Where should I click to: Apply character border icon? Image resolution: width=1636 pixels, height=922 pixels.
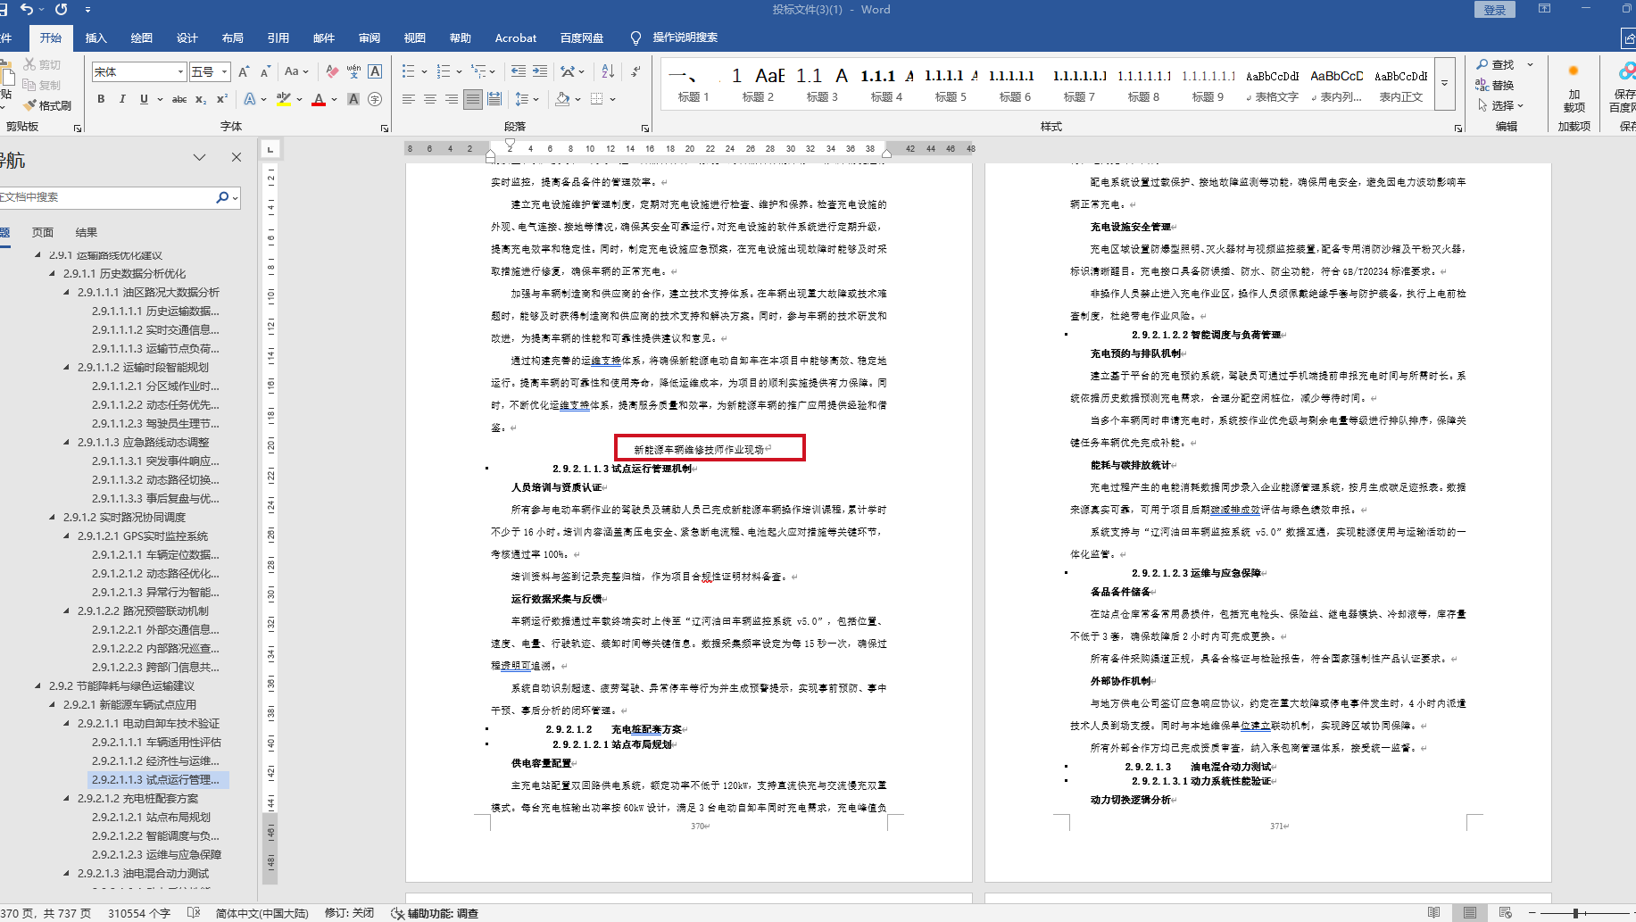pos(375,71)
